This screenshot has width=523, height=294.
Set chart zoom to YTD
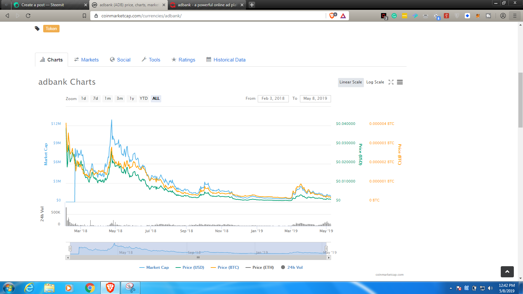tap(144, 98)
